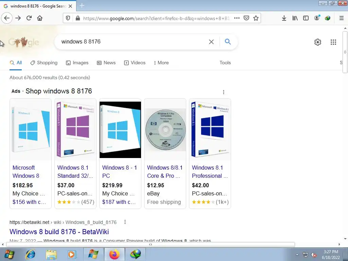348x261 pixels.
Task: Switch to the Videos tab
Action: [x=135, y=63]
